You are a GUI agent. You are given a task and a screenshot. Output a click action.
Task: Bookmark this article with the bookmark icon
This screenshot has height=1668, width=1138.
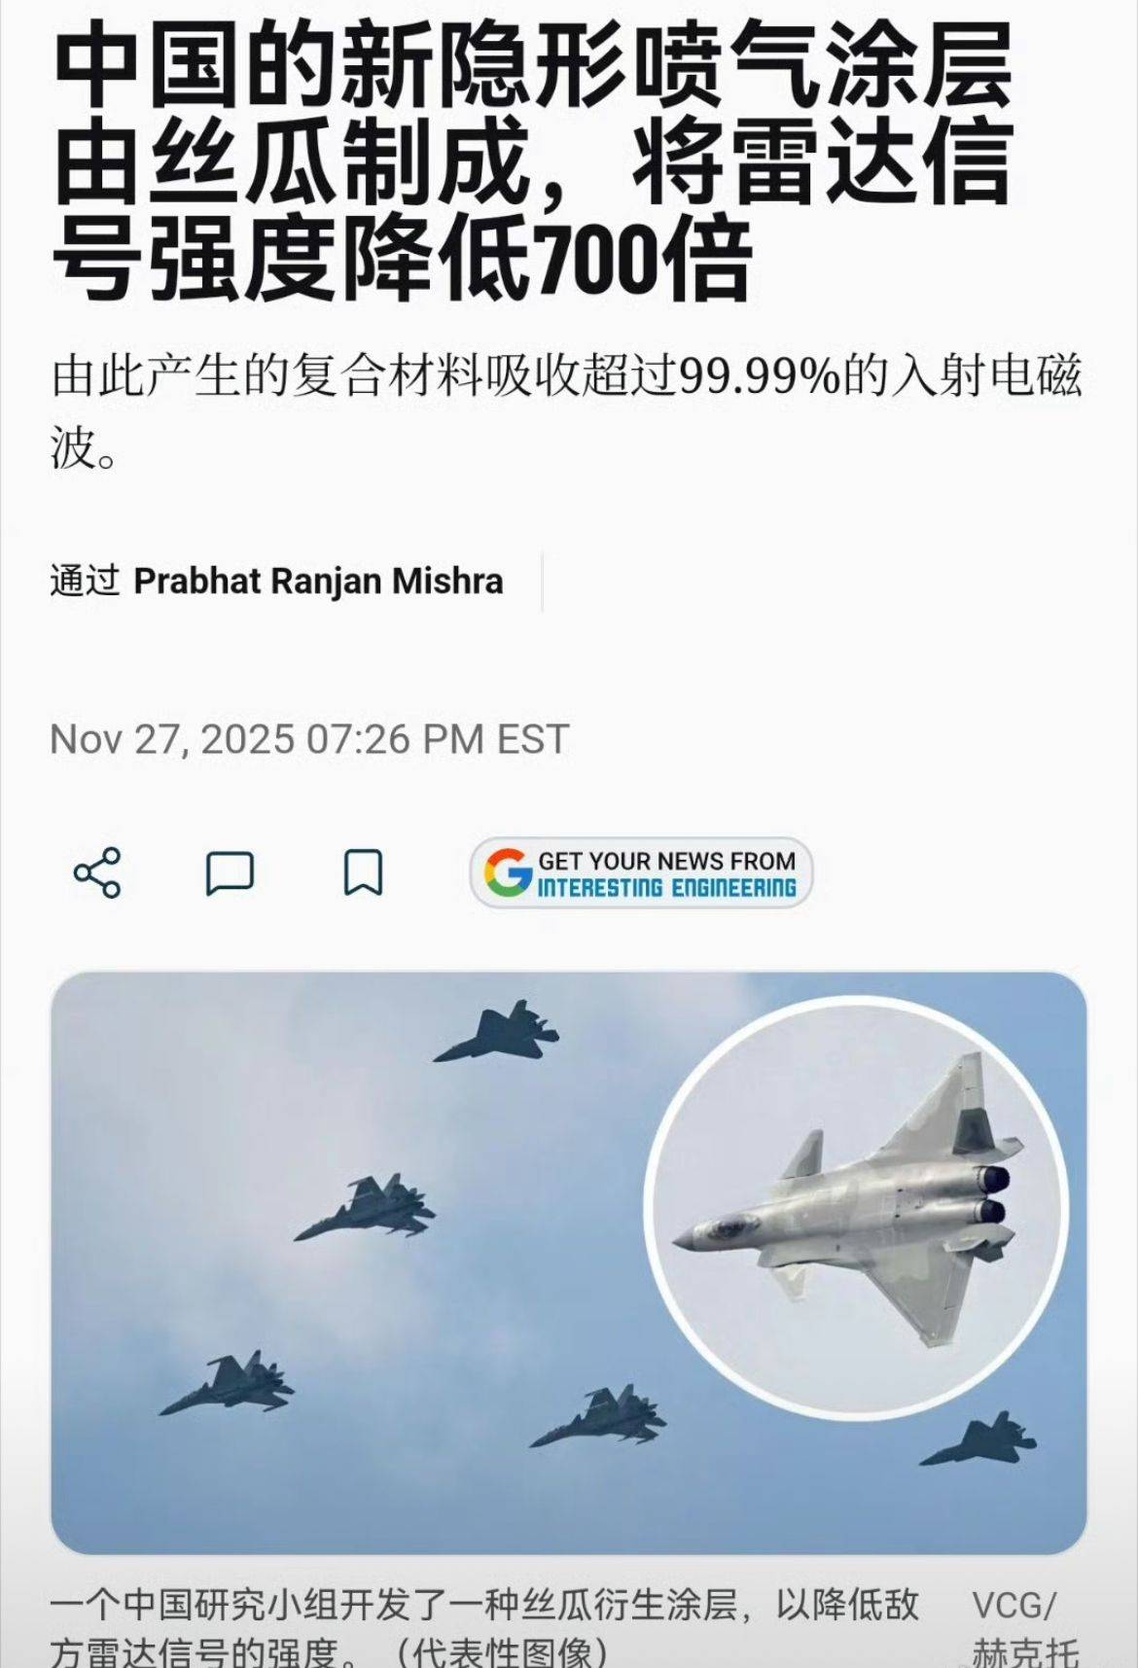(x=363, y=872)
